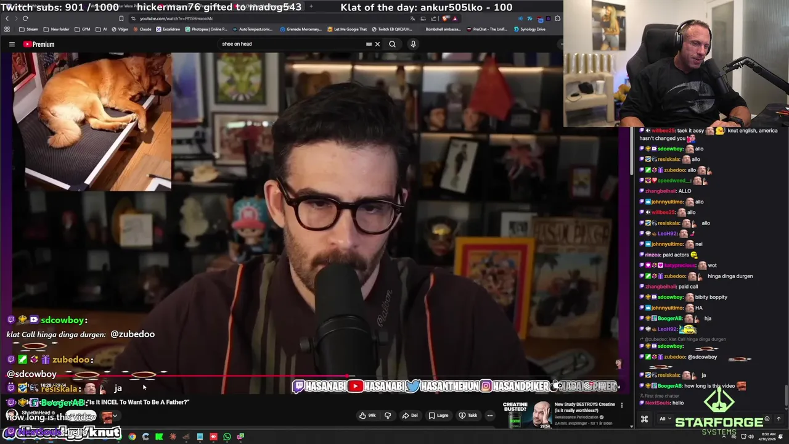Open options menu for Creatine recommended video

coord(621,405)
